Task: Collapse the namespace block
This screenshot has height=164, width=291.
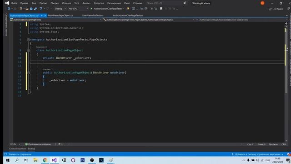Action: (x=28, y=40)
